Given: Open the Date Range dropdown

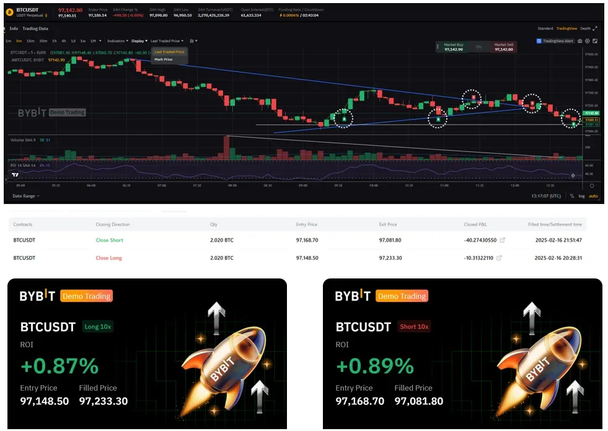Looking at the screenshot, I should point(26,197).
